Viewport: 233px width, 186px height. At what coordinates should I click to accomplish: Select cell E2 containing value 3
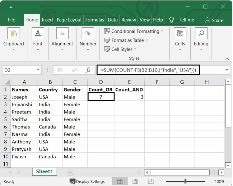[x=130, y=97]
